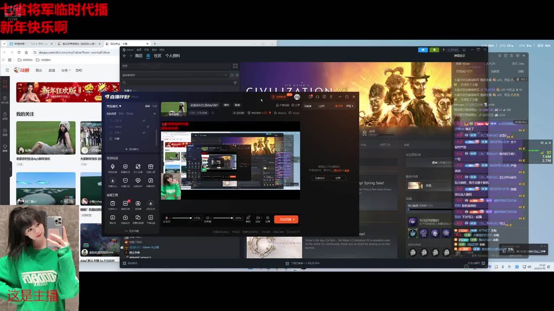Click the browser refresh icon
Image resolution: width=554 pixels, height=311 pixels.
pyautogui.click(x=19, y=52)
